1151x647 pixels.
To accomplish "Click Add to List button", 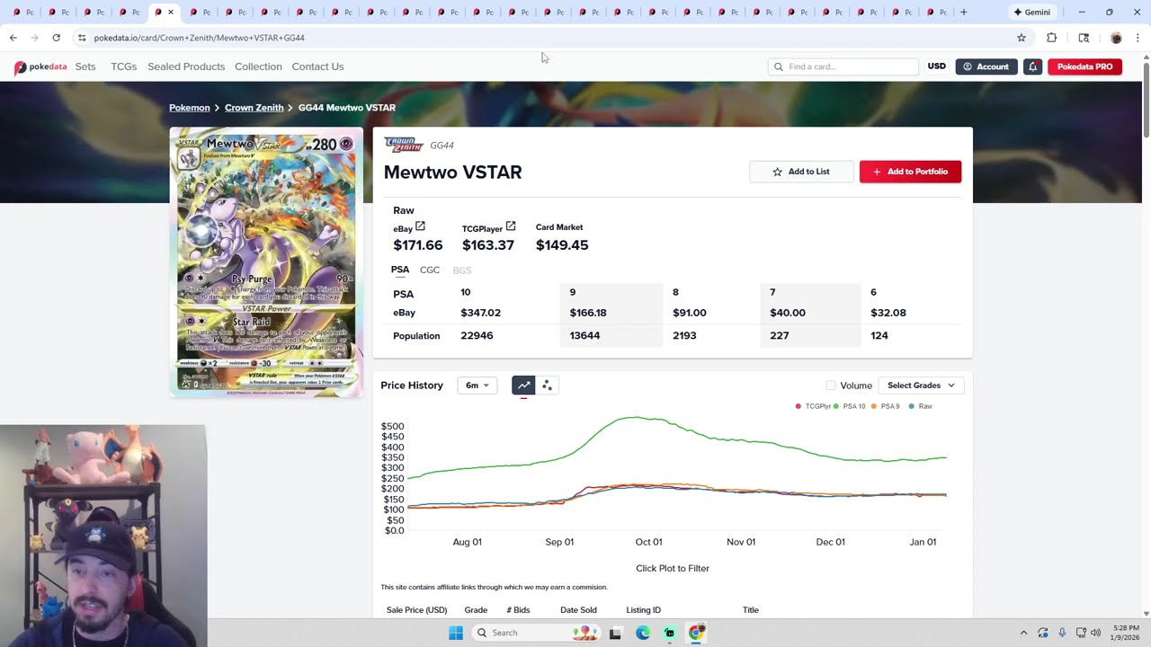I will (x=801, y=172).
